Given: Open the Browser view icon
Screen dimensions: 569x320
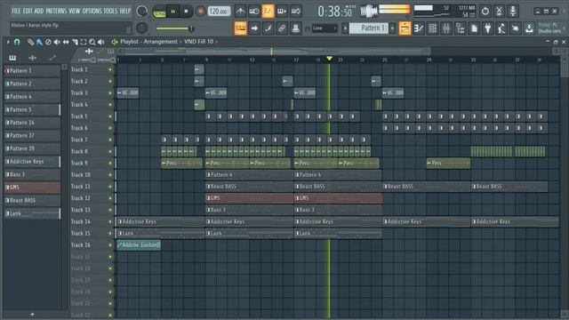Looking at the screenshot, I should (x=460, y=28).
